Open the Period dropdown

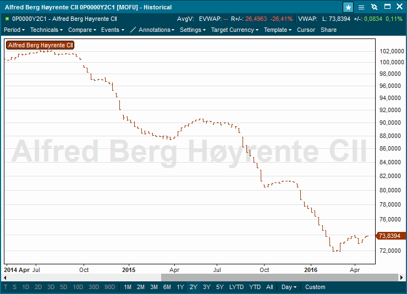[14, 30]
